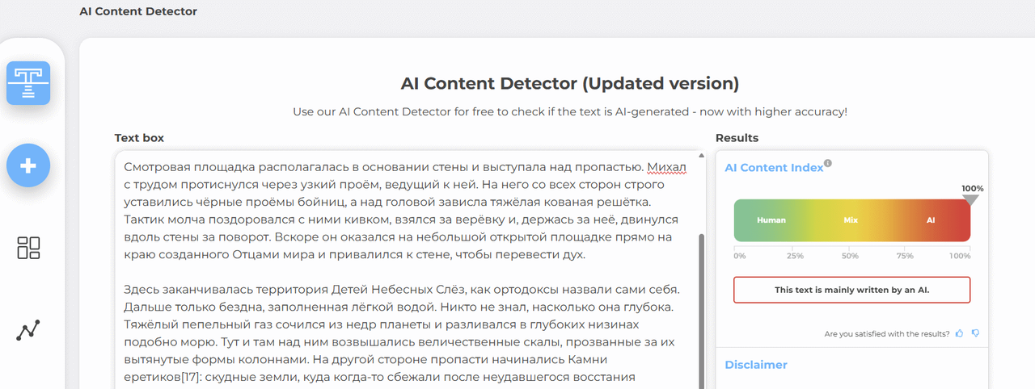Open the analytics graph icon in sidebar
Viewport: 1035px width, 389px height.
28,330
